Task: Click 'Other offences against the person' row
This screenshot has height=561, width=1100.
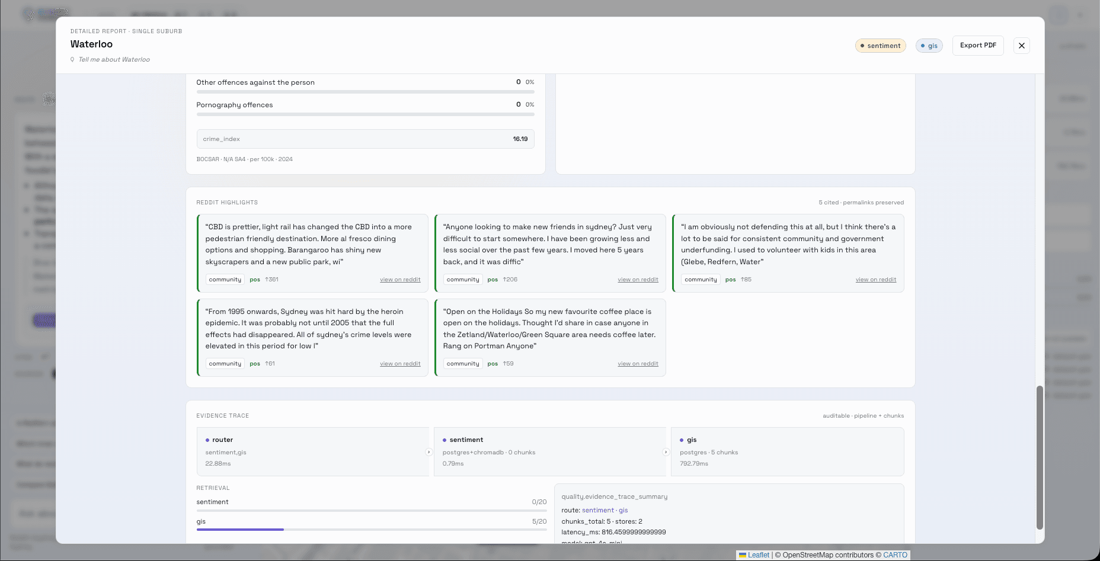Action: tap(365, 85)
